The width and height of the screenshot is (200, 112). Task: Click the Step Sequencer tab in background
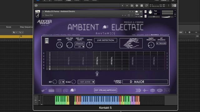point(26,27)
